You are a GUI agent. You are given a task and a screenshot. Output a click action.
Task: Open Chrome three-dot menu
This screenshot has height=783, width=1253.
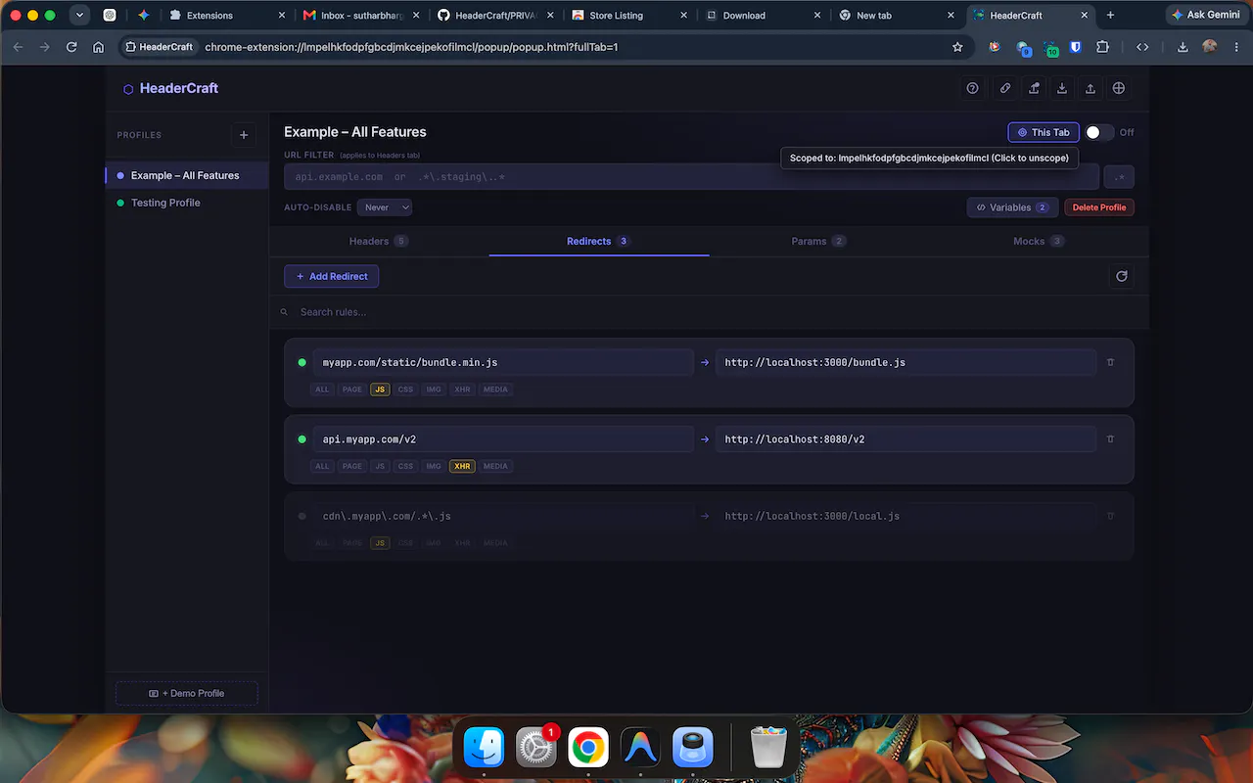point(1236,47)
